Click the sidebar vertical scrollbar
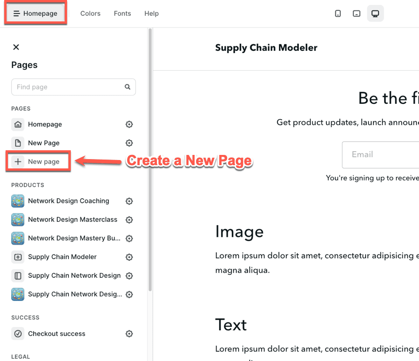 [150, 158]
